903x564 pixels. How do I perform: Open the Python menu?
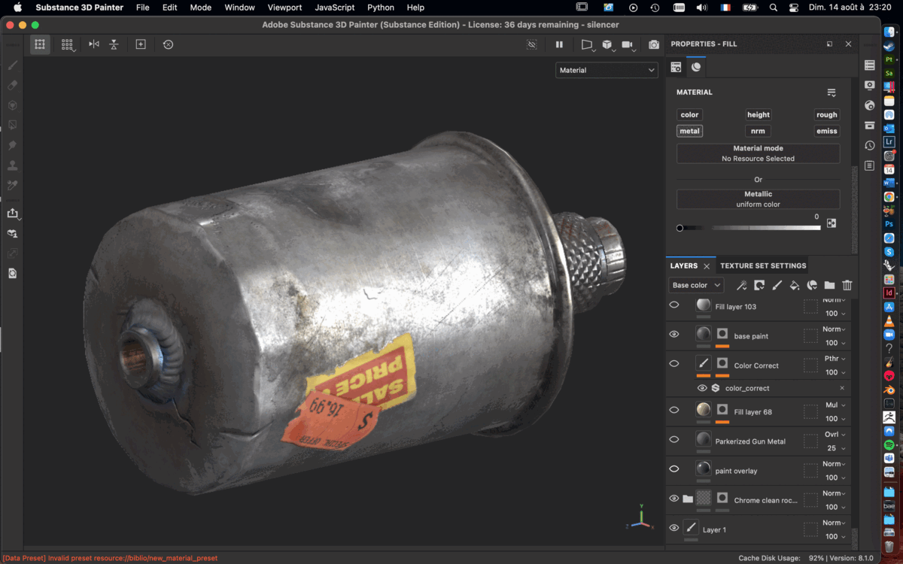[x=381, y=8]
